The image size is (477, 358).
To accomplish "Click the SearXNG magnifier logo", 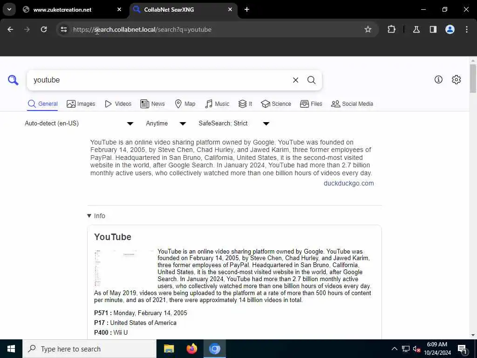I will coord(13,80).
